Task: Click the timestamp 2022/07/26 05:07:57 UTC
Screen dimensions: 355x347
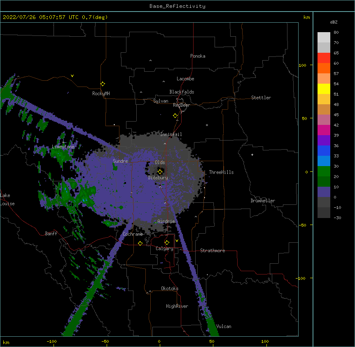Action: [x=41, y=17]
